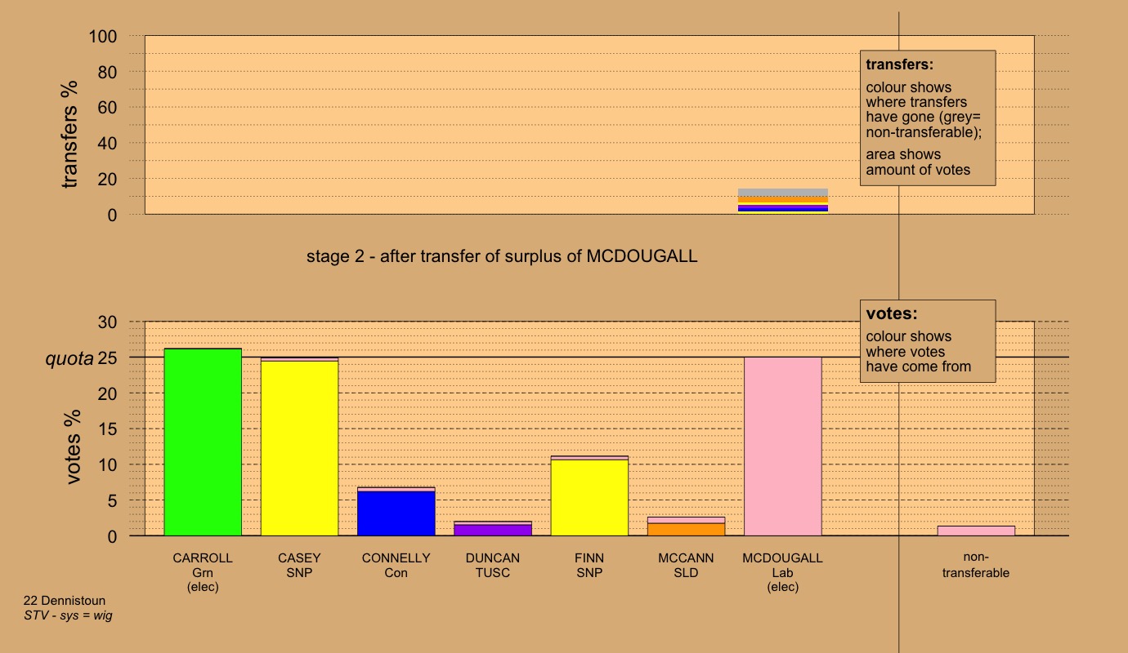Click the 'DUNCAN TUSC' candidate label
The height and width of the screenshot is (653, 1128).
493,566
